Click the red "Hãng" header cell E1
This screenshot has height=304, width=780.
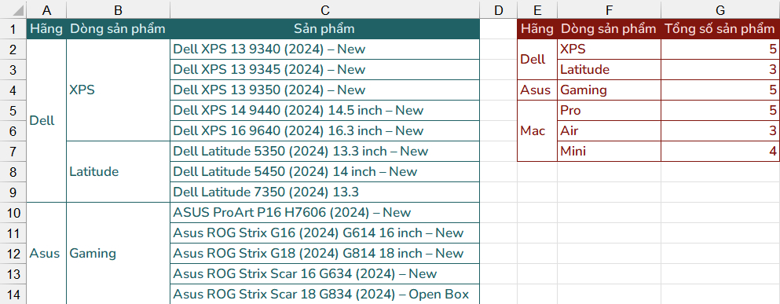537,29
